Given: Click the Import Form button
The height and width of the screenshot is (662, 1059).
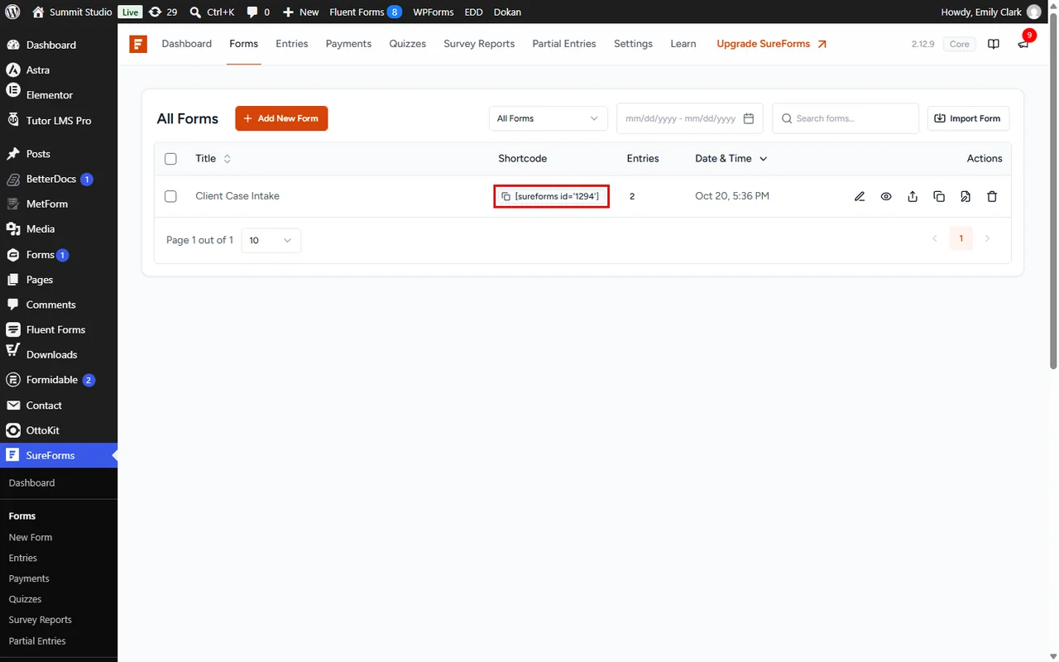Looking at the screenshot, I should tap(968, 118).
